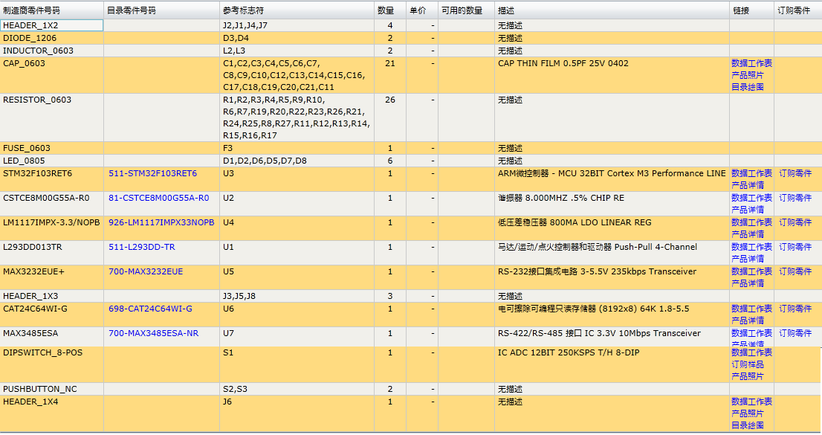Click 订购零件 for CSTCE8M00G55A-R0
The image size is (822, 435).
[x=795, y=198]
